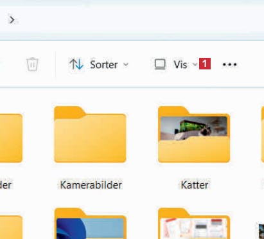Select the partially visible image thumbnail at bottom right

pos(261,231)
